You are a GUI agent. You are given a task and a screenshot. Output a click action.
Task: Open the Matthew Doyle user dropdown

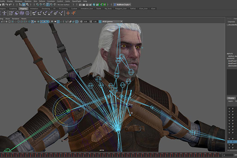pos(122,5)
